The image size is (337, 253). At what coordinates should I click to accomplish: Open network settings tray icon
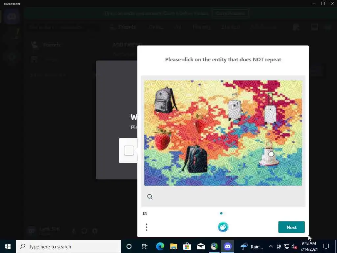click(287, 246)
